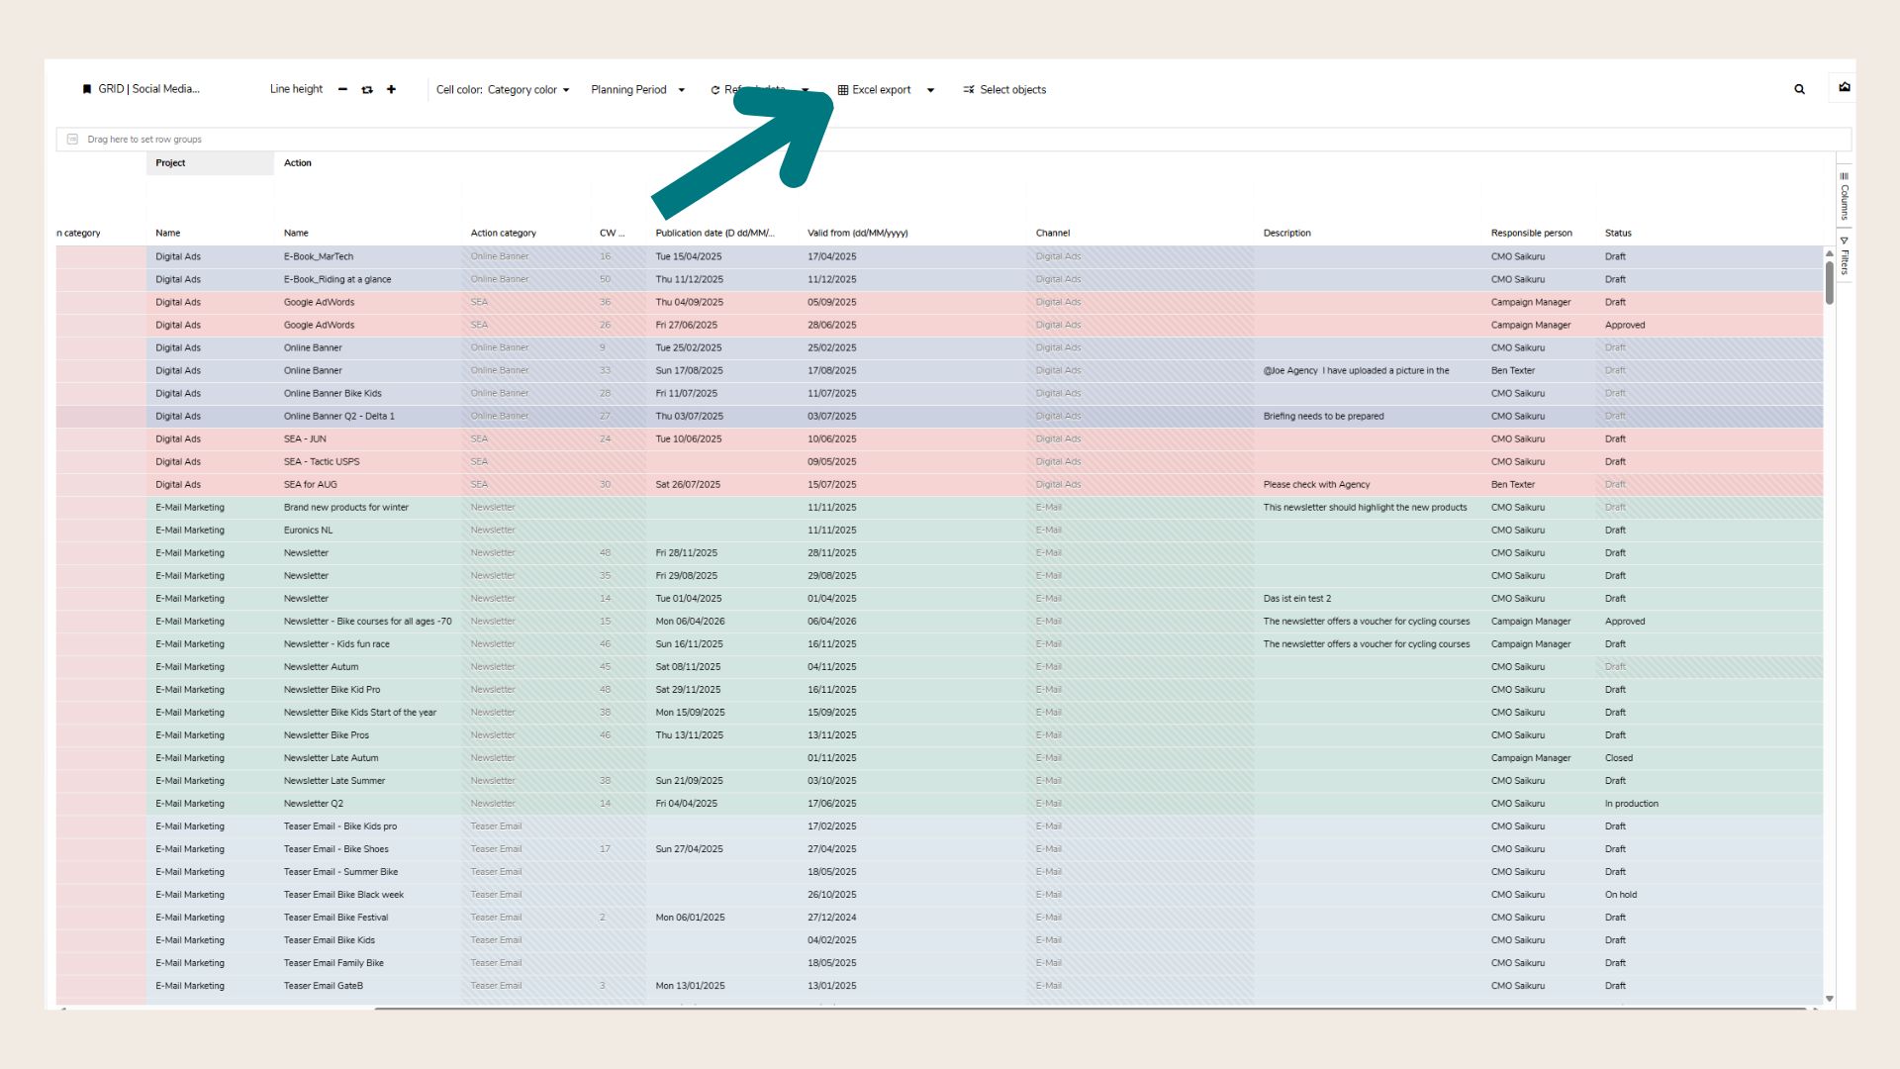Click the Excel export grid icon

tap(843, 89)
